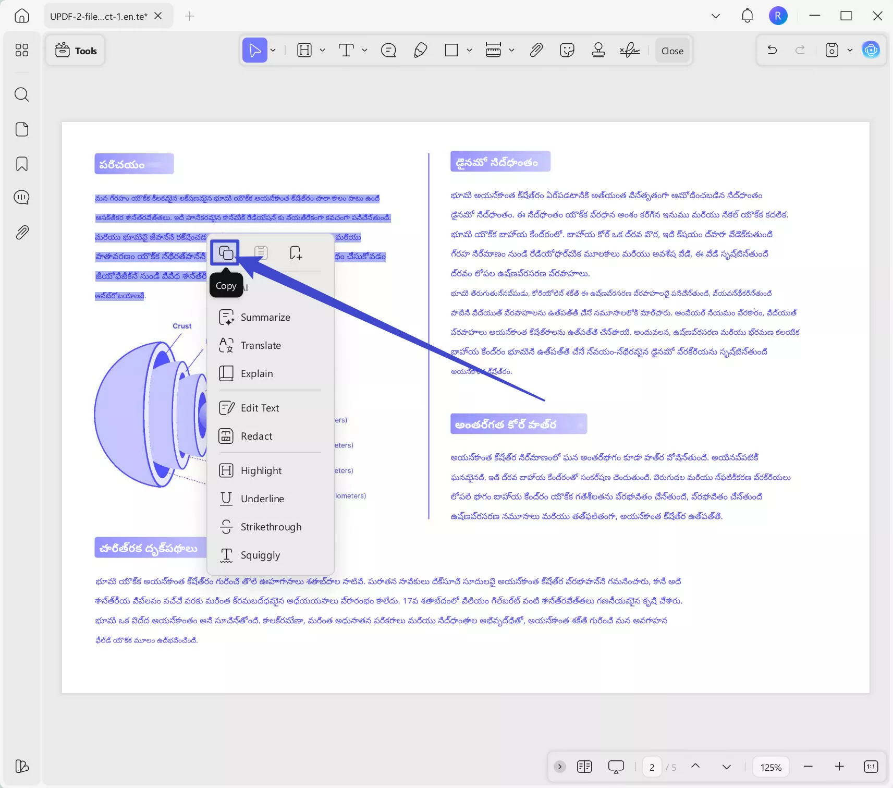Select the Attachment tool in the toolbar
The width and height of the screenshot is (893, 788).
[536, 50]
